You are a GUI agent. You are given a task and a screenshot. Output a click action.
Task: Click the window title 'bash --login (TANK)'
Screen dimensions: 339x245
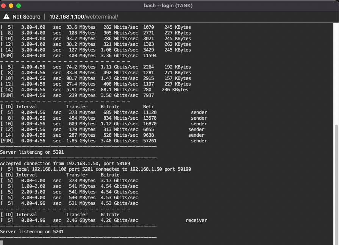pyautogui.click(x=168, y=6)
